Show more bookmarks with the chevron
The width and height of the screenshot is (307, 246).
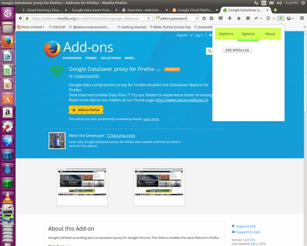point(305,27)
